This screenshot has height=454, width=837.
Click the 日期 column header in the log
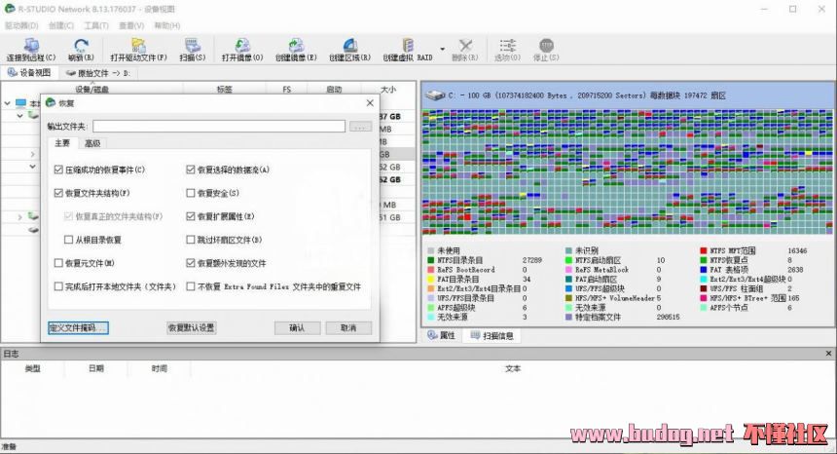click(x=96, y=368)
